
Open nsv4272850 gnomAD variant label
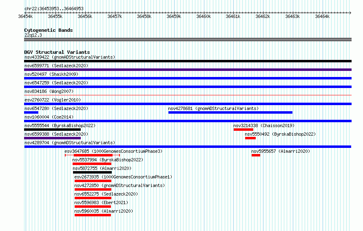click(120, 185)
